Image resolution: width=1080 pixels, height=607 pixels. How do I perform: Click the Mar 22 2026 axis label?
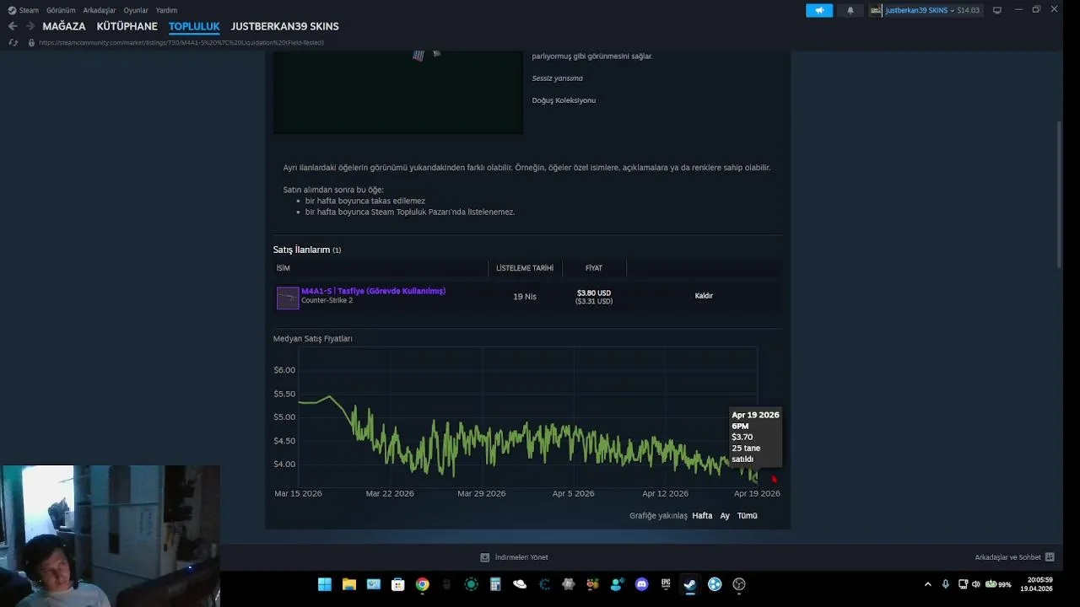[390, 493]
